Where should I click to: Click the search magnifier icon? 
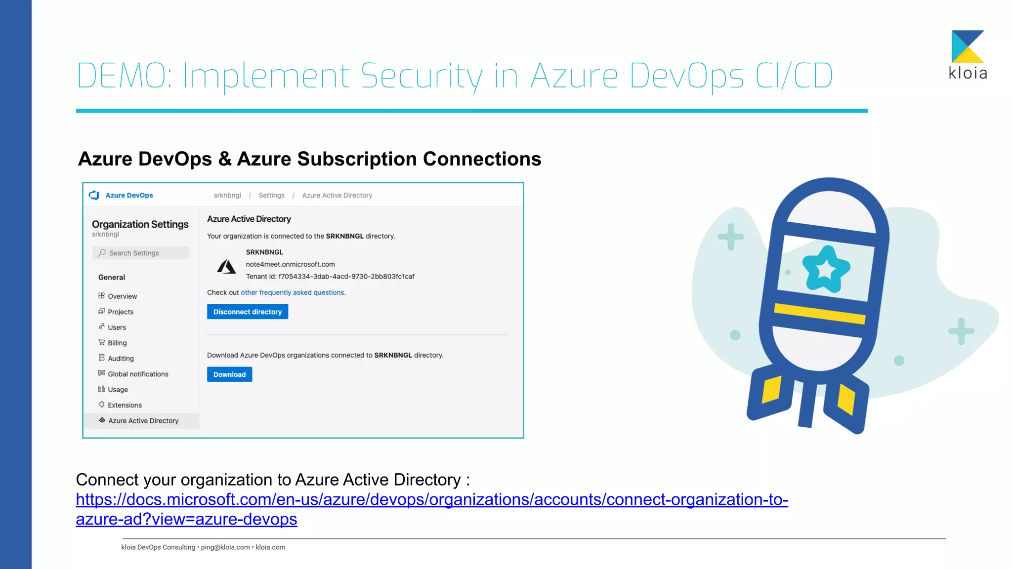pyautogui.click(x=102, y=253)
